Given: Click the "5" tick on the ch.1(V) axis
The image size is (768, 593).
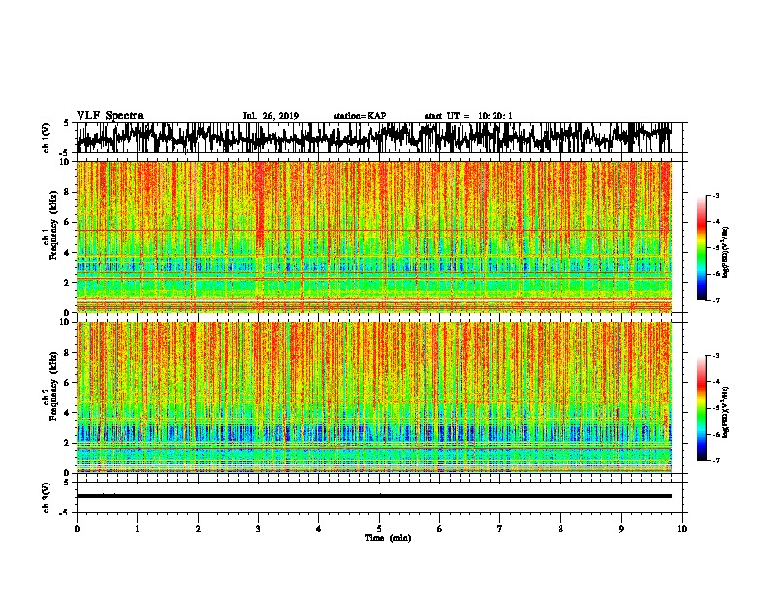Looking at the screenshot, I should pyautogui.click(x=66, y=123).
